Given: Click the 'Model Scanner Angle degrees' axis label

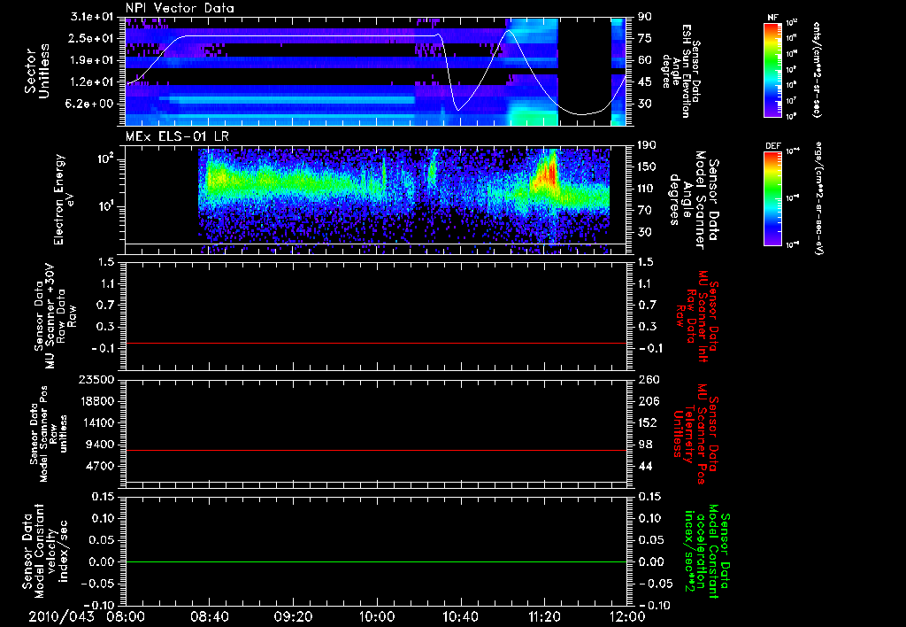Looking at the screenshot, I should (x=694, y=200).
